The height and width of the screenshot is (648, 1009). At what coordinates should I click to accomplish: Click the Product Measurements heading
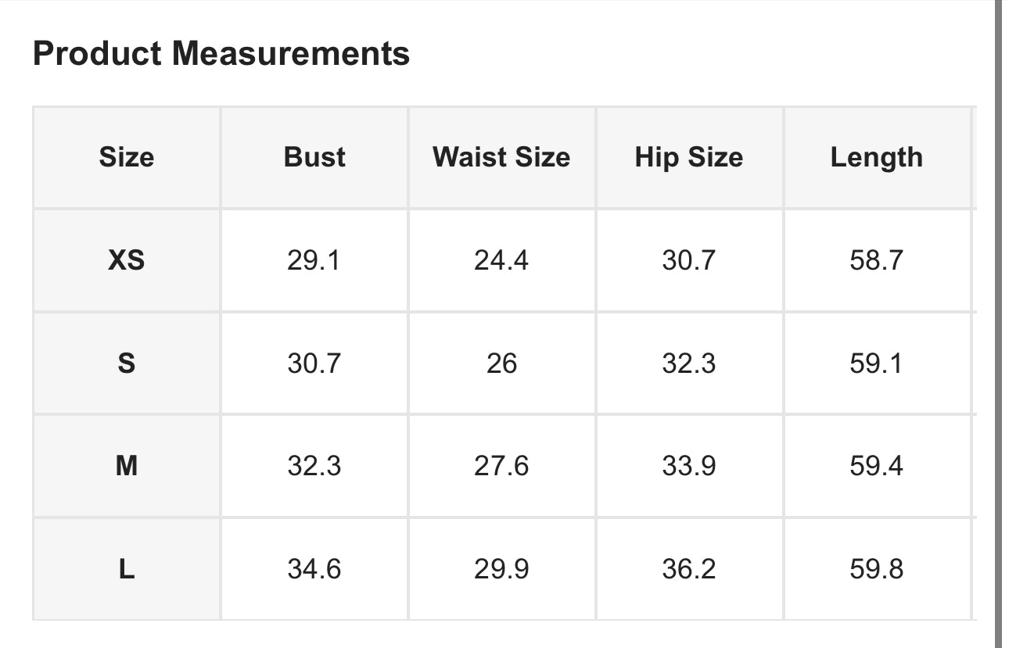[221, 54]
